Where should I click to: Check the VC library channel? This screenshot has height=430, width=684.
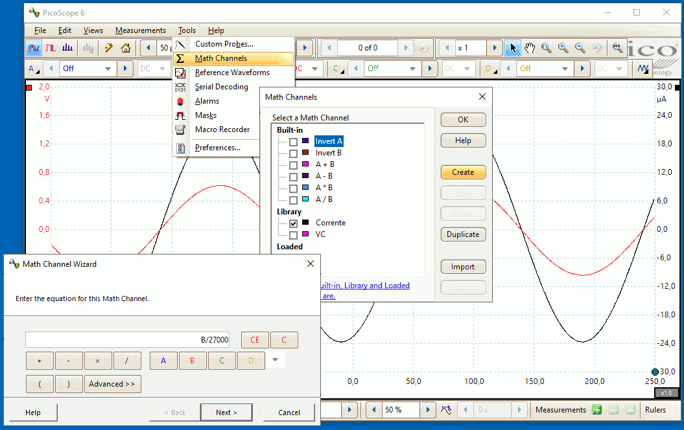click(x=294, y=235)
